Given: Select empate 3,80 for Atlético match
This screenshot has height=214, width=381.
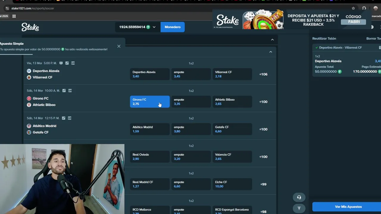Looking at the screenshot, I should 191,129.
